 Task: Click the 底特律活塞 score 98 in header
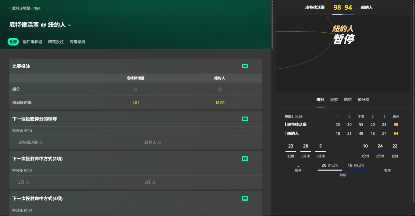337,7
